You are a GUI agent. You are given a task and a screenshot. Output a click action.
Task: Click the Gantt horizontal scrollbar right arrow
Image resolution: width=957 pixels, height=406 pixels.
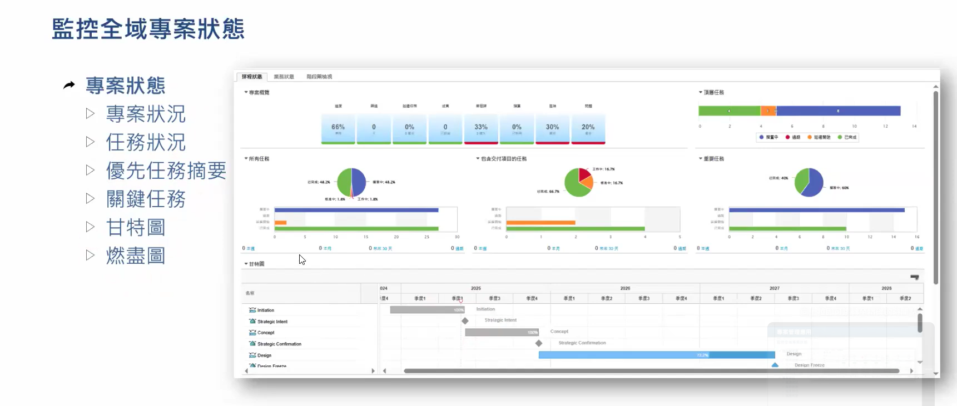click(x=911, y=371)
